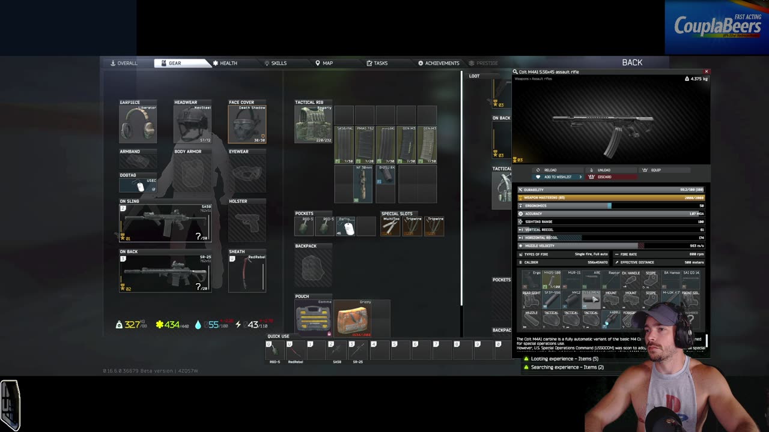This screenshot has height=432, width=769.
Task: Select the X400U tactical flashlight mod slot
Action: [611, 320]
